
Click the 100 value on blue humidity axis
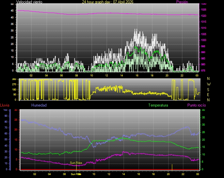tap(5, 110)
